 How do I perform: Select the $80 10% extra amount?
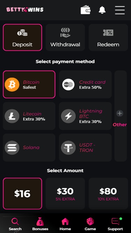tap(108, 194)
